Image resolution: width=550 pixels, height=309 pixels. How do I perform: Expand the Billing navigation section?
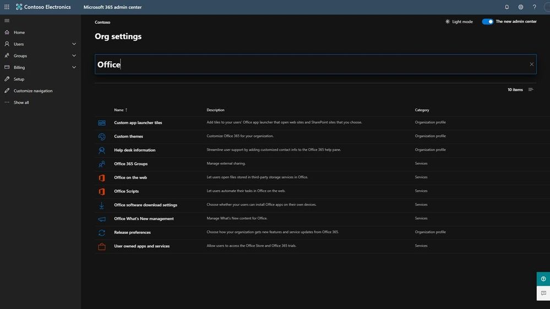tap(74, 67)
